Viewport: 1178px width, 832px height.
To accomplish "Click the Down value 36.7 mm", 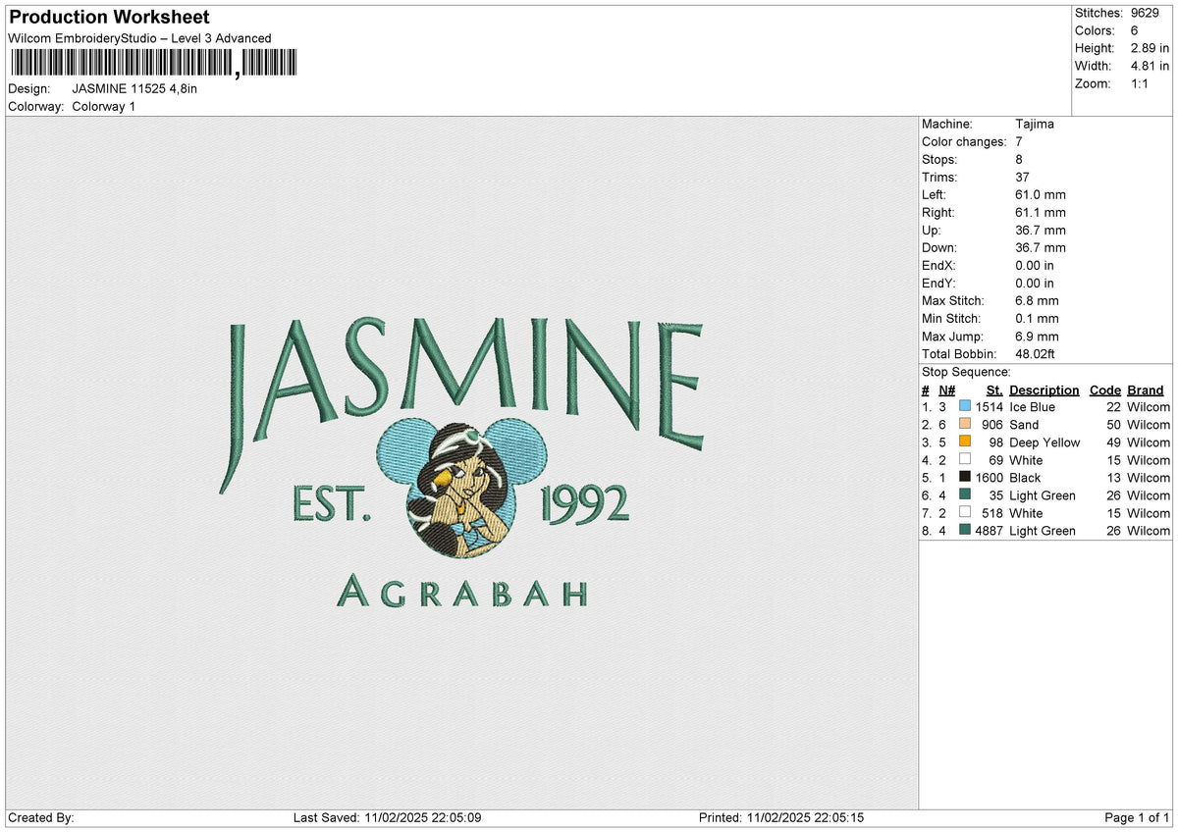I will (x=1040, y=248).
